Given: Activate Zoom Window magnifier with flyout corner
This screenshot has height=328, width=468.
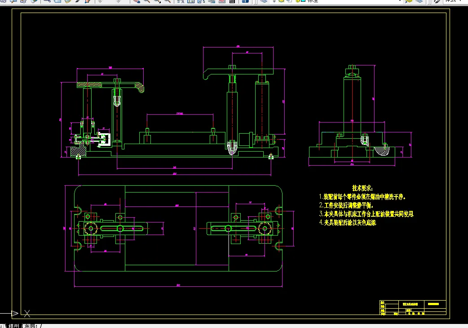Looking at the screenshot, I should point(157,1).
